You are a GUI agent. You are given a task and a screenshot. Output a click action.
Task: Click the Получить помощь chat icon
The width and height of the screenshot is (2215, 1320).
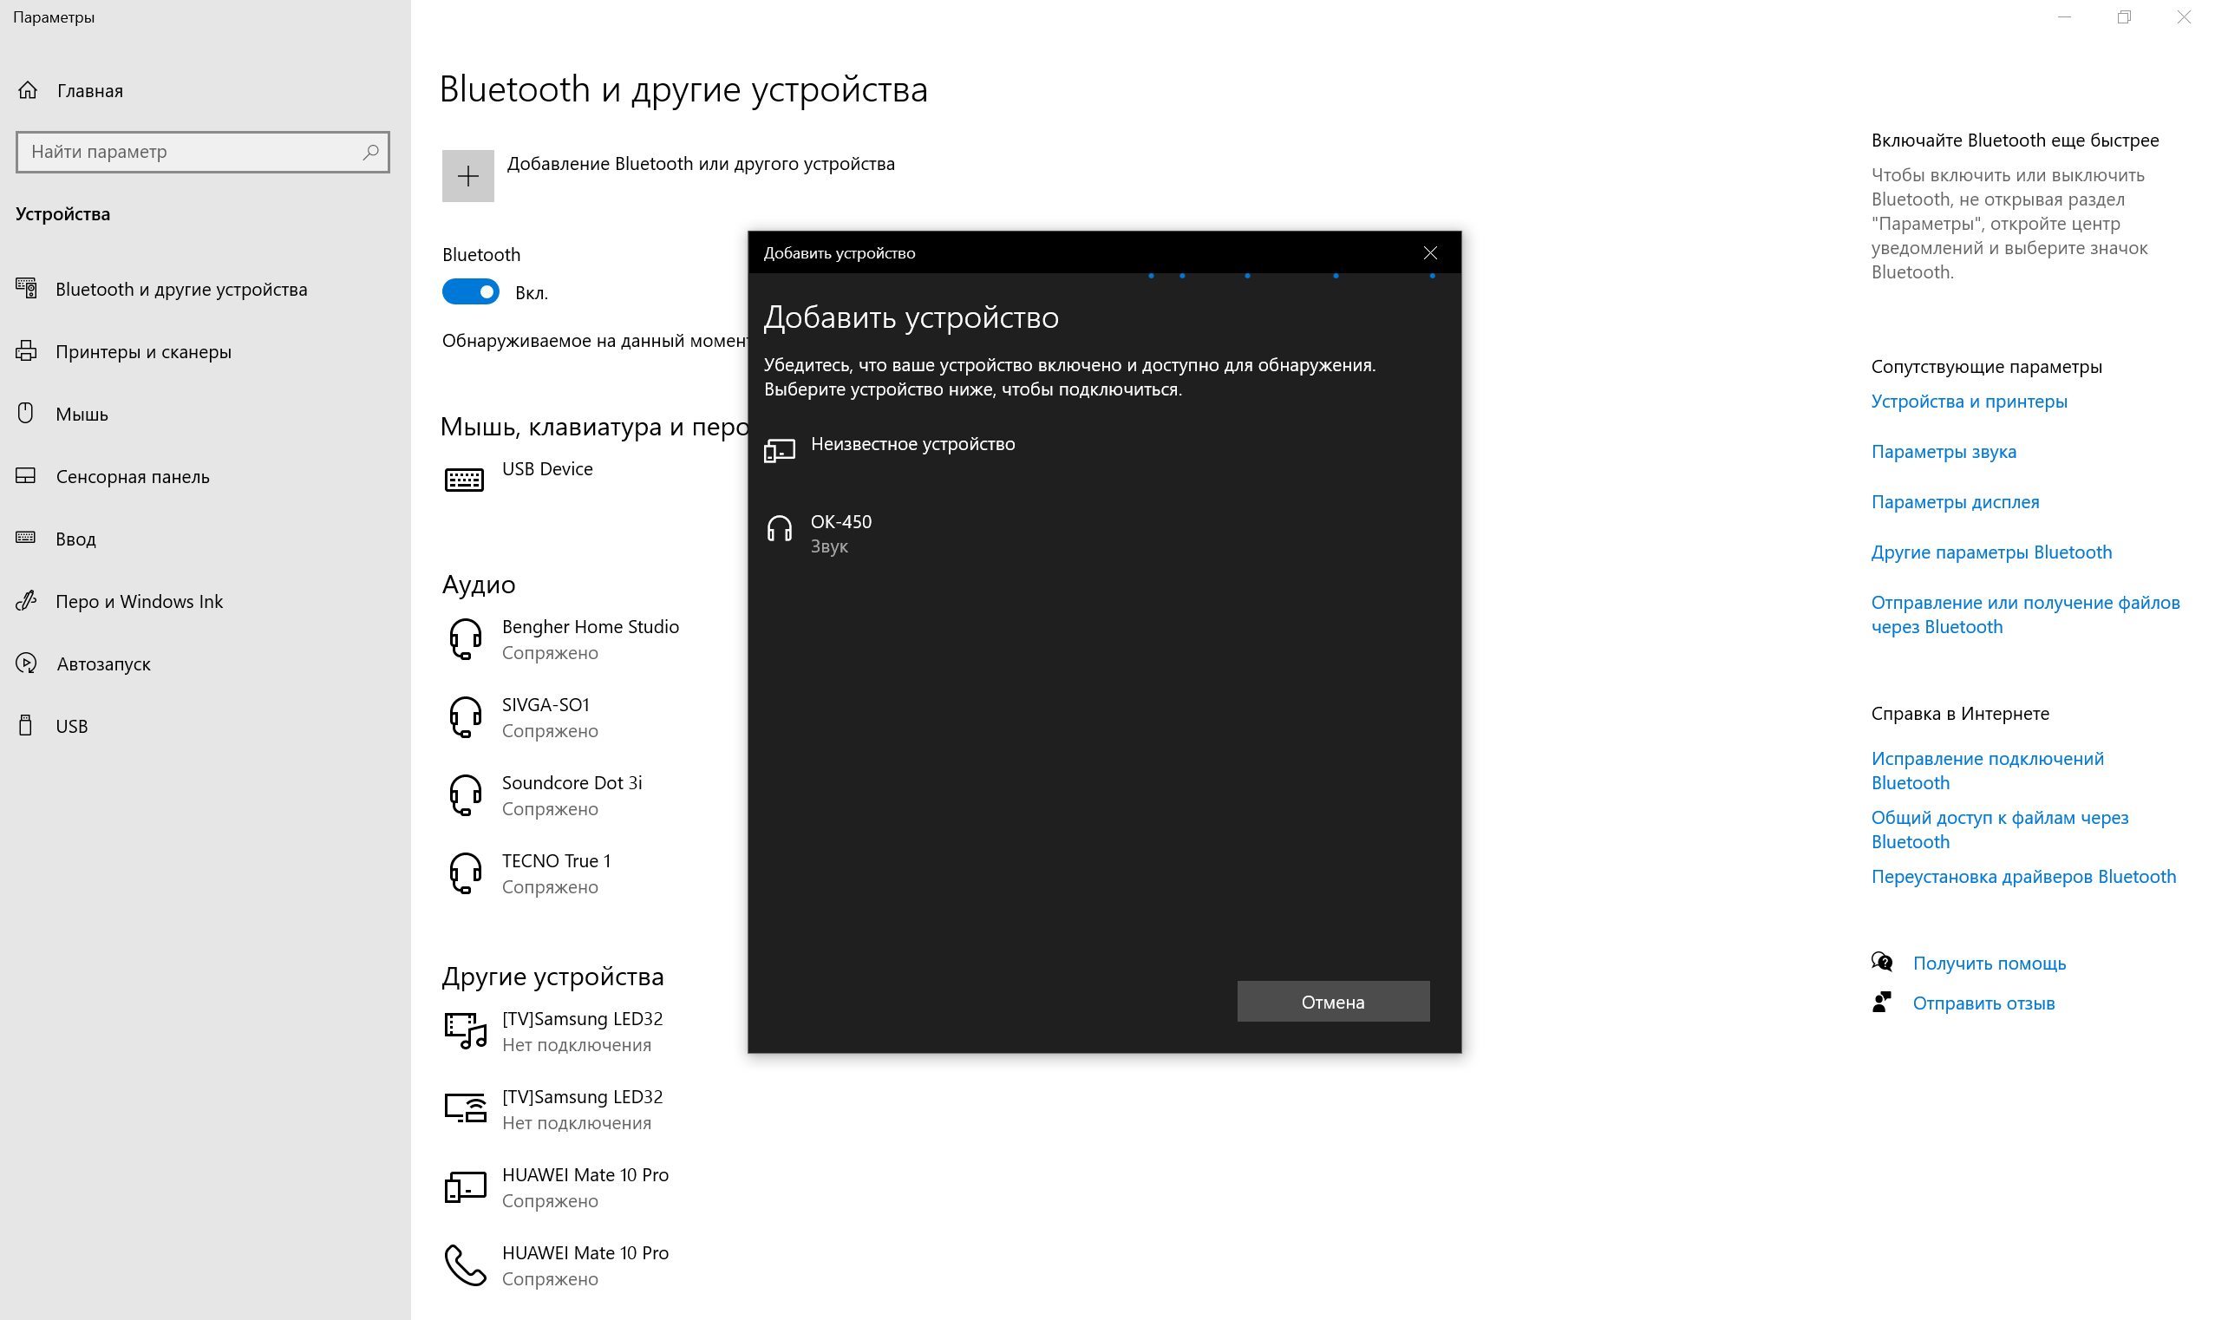click(1882, 963)
